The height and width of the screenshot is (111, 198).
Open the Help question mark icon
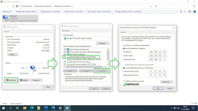click(195, 12)
